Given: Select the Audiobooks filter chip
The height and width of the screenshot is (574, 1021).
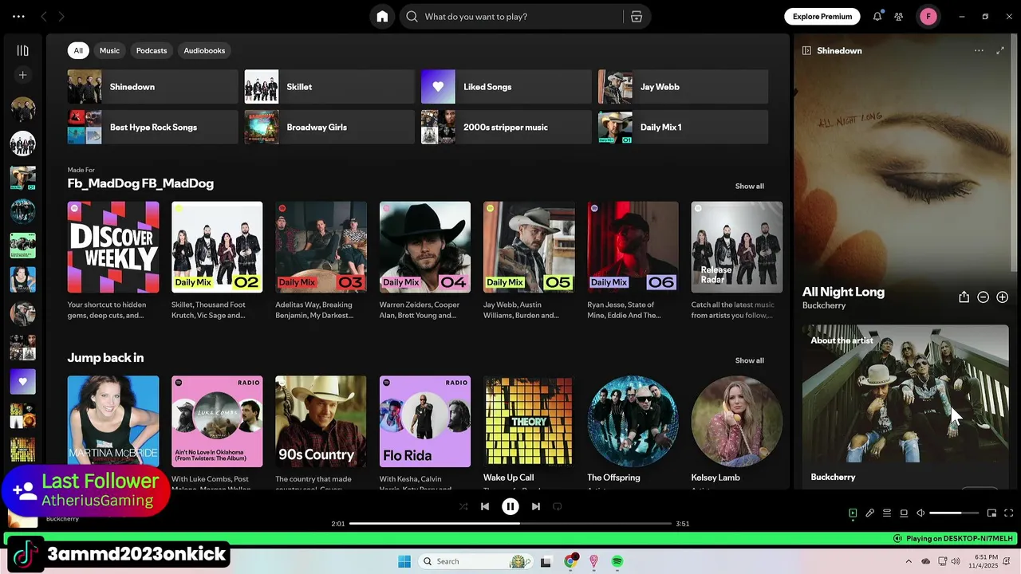Looking at the screenshot, I should (x=204, y=50).
